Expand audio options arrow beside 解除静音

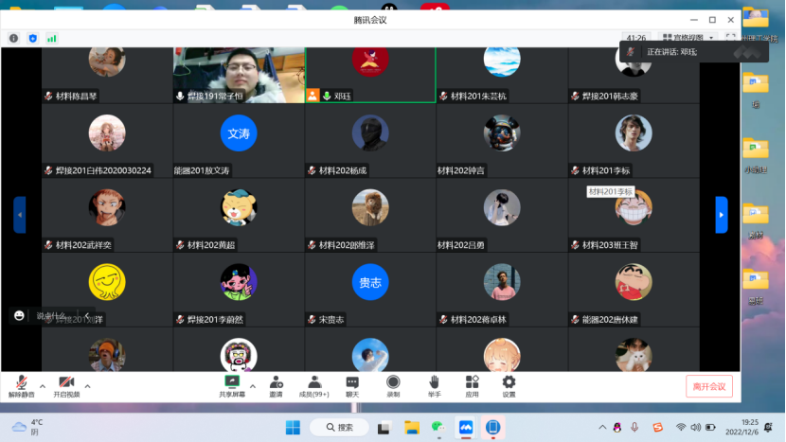pyautogui.click(x=43, y=386)
